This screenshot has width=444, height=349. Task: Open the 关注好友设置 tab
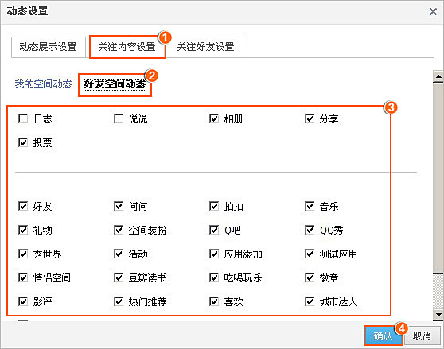coord(206,47)
